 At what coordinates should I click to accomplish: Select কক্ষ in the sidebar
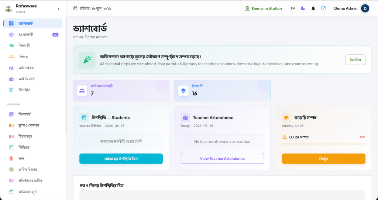point(33,158)
